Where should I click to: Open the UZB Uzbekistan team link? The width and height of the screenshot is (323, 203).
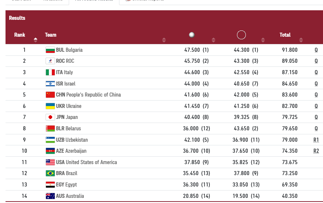click(x=72, y=140)
